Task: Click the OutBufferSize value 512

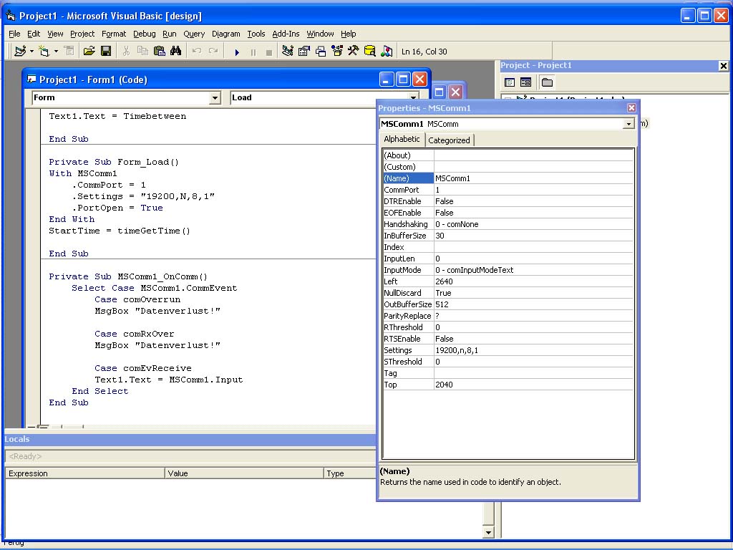Action: pos(533,304)
